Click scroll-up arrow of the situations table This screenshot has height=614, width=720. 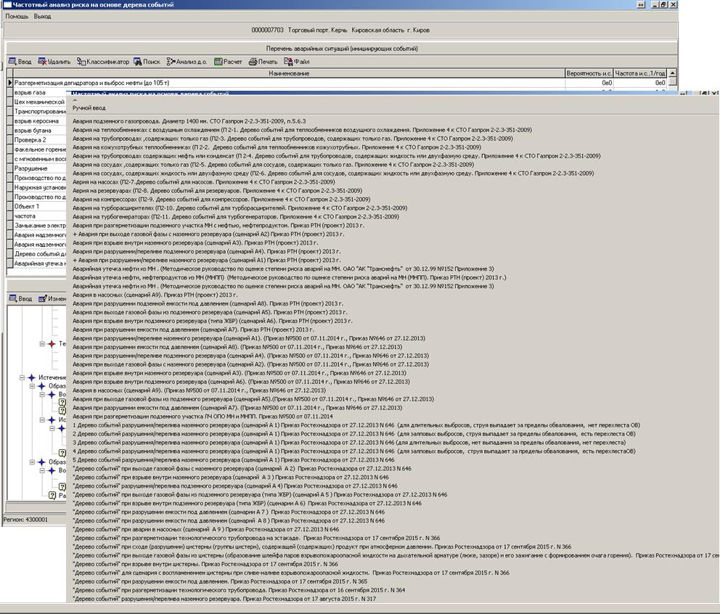click(x=672, y=73)
